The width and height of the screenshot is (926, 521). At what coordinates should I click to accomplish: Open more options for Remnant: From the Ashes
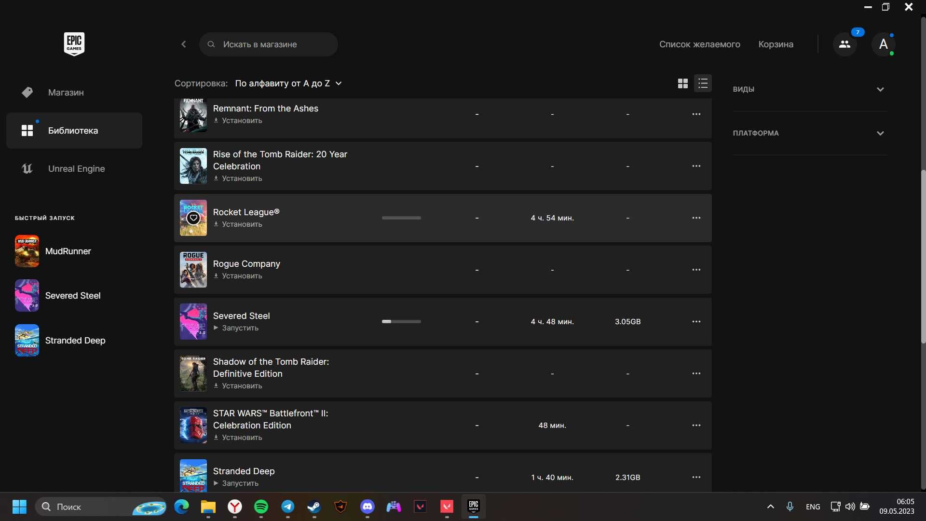(696, 114)
